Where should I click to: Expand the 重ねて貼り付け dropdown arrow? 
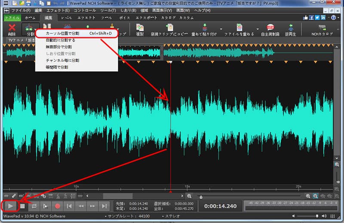click(221, 29)
